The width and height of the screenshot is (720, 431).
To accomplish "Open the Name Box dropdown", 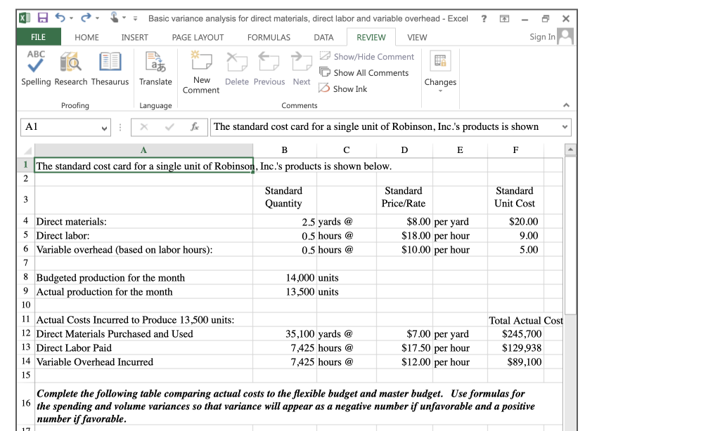I will click(104, 128).
